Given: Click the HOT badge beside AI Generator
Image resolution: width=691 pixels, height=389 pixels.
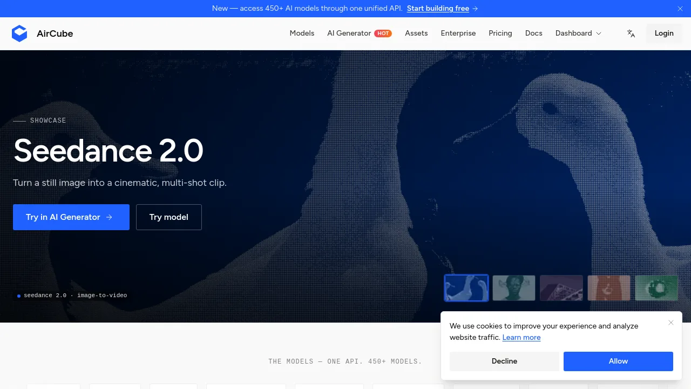Looking at the screenshot, I should [x=383, y=33].
